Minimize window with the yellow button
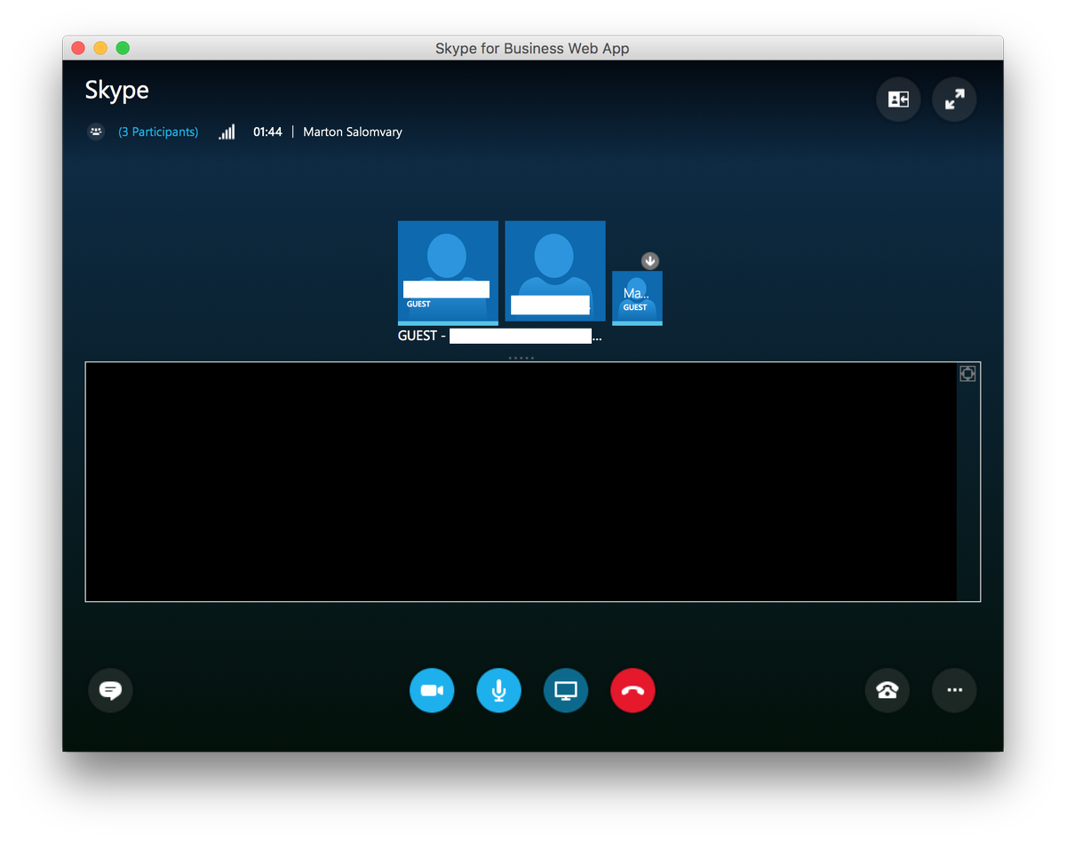This screenshot has height=841, width=1066. click(100, 48)
